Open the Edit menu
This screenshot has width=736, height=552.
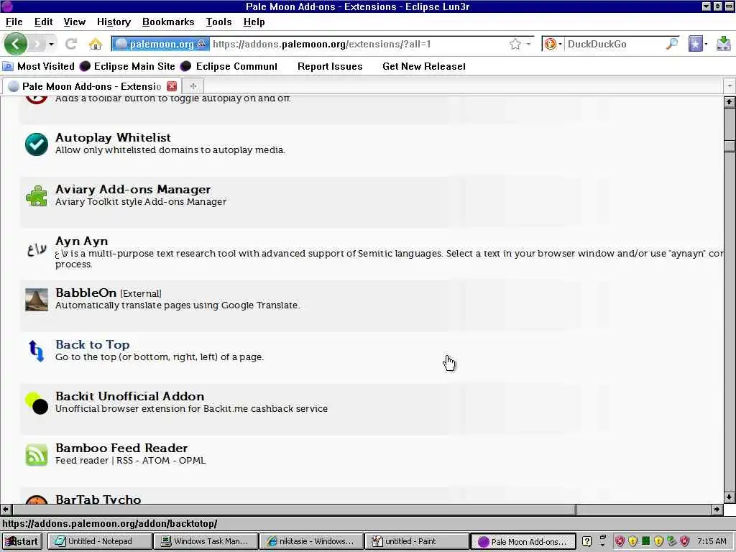point(43,22)
